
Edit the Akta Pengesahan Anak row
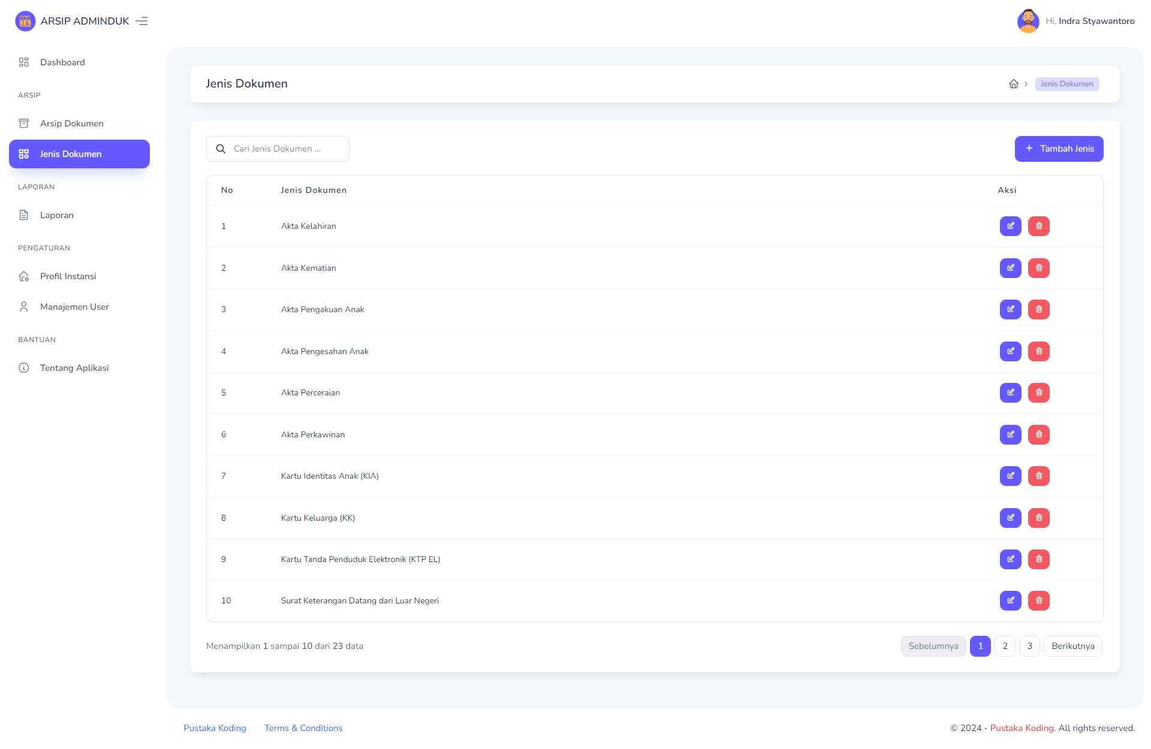click(1011, 351)
